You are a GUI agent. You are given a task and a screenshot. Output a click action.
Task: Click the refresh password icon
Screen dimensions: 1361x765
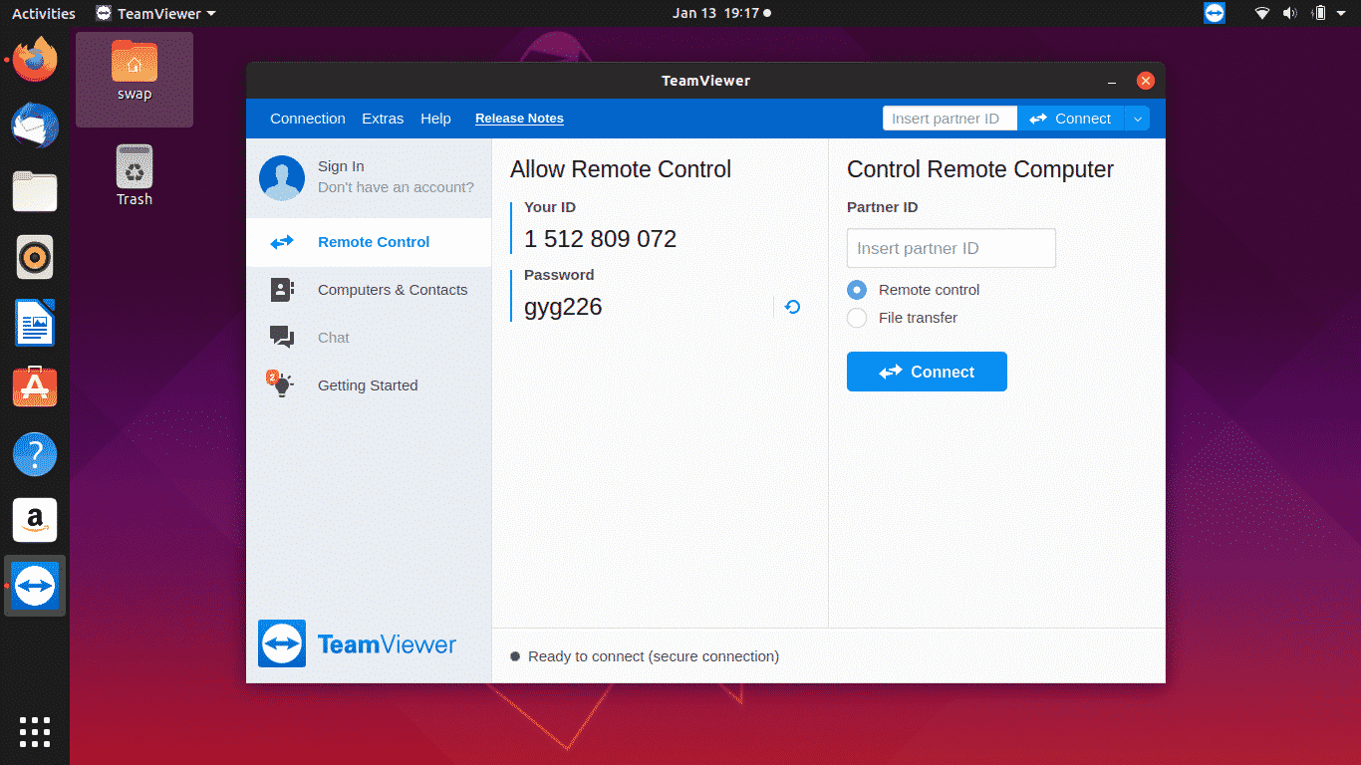coord(792,307)
